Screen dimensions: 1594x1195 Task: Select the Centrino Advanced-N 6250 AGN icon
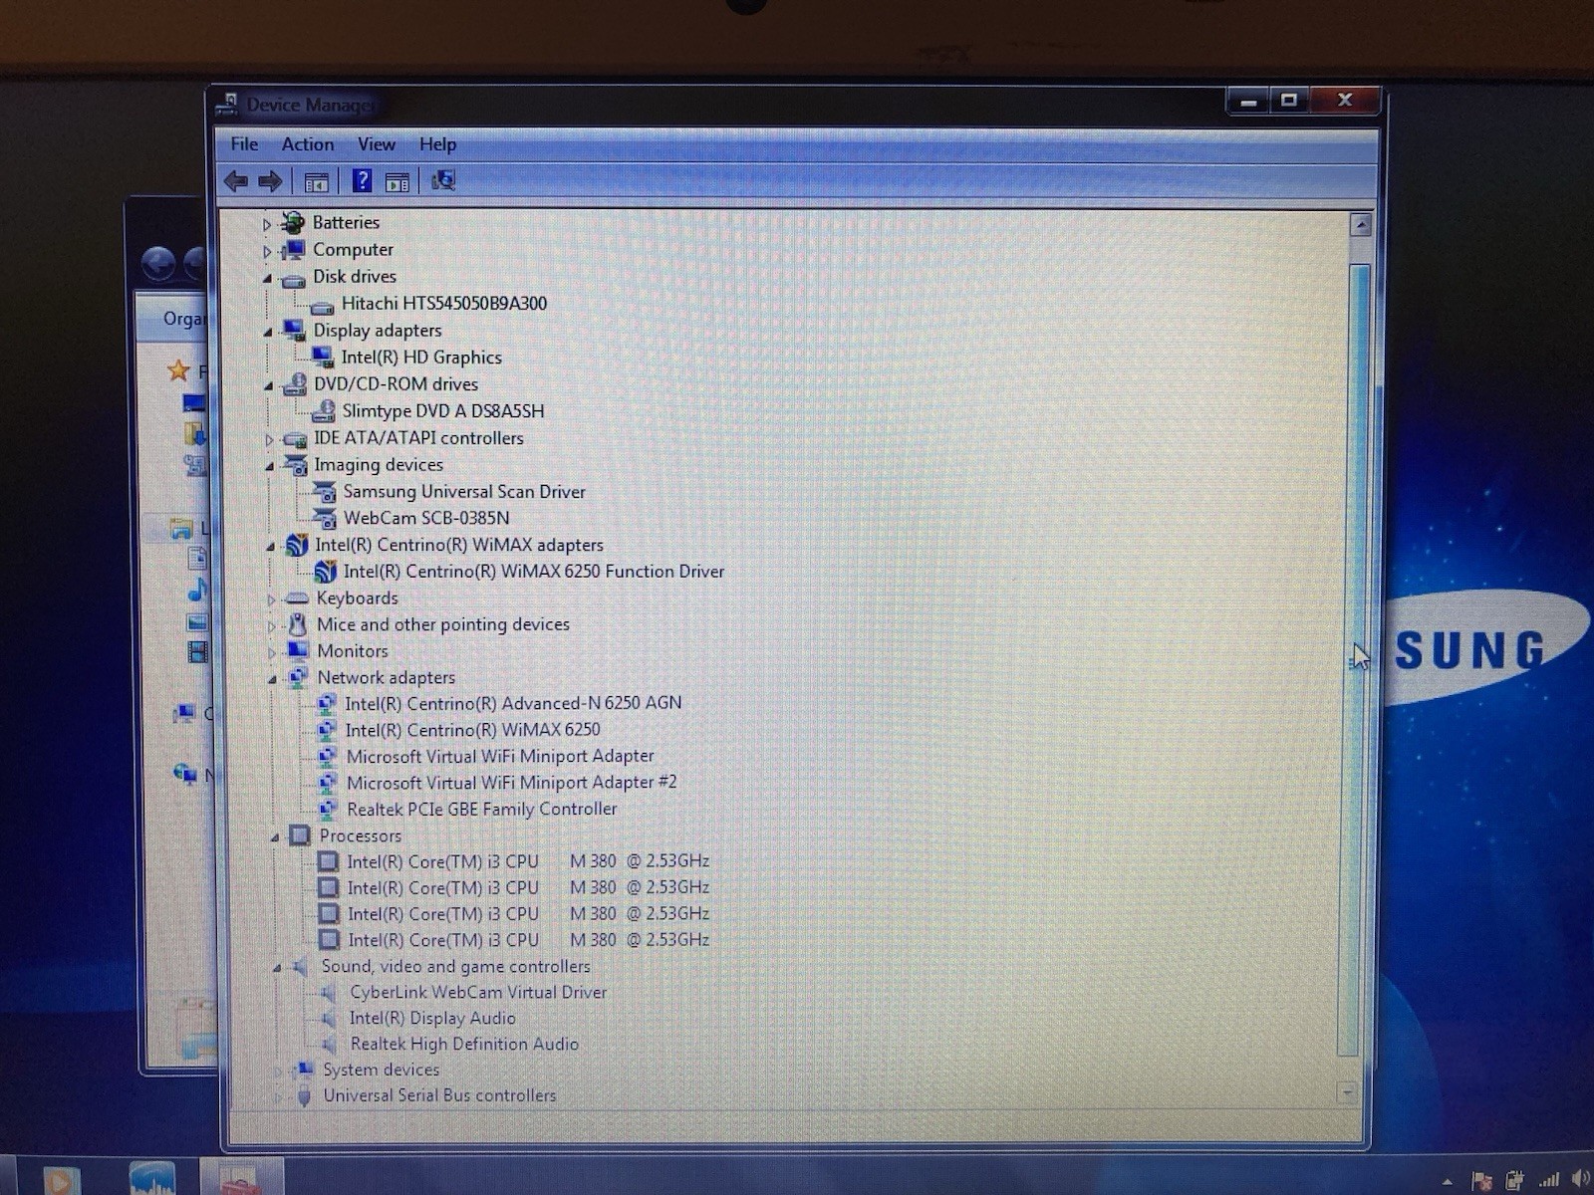coord(327,703)
